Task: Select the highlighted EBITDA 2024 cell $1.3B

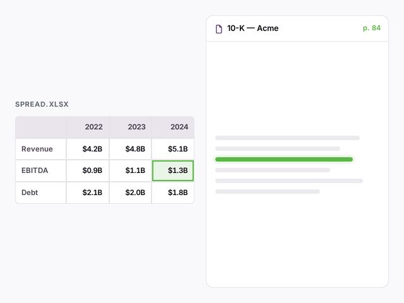Action: coord(173,170)
